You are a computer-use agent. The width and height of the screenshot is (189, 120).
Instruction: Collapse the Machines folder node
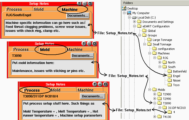point(149,53)
